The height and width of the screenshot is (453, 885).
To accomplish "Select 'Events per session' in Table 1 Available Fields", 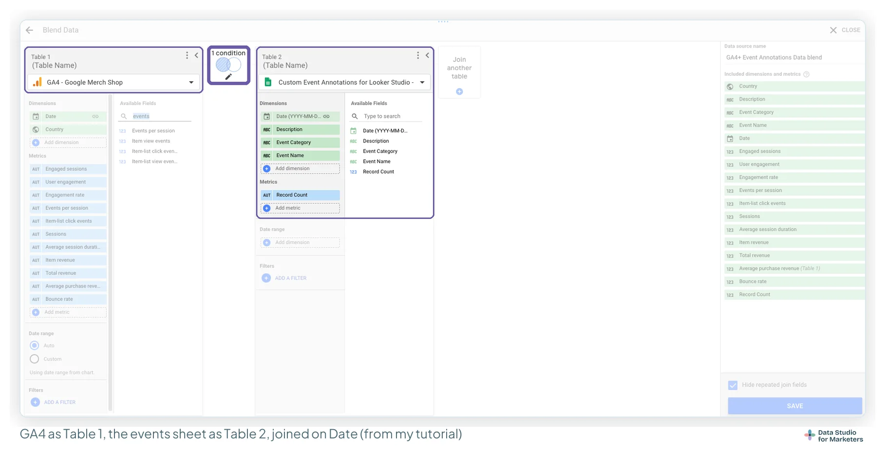I will click(153, 131).
